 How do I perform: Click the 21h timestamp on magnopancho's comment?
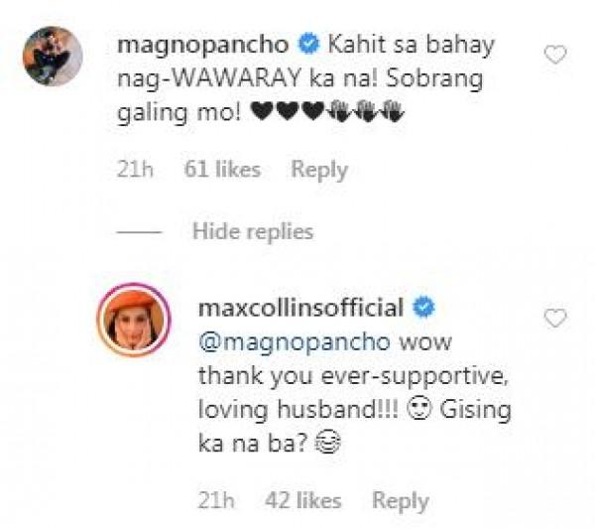coord(134,170)
